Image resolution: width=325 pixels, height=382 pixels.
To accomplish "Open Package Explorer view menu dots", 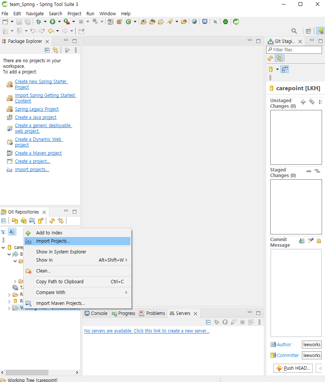I will tap(76, 50).
